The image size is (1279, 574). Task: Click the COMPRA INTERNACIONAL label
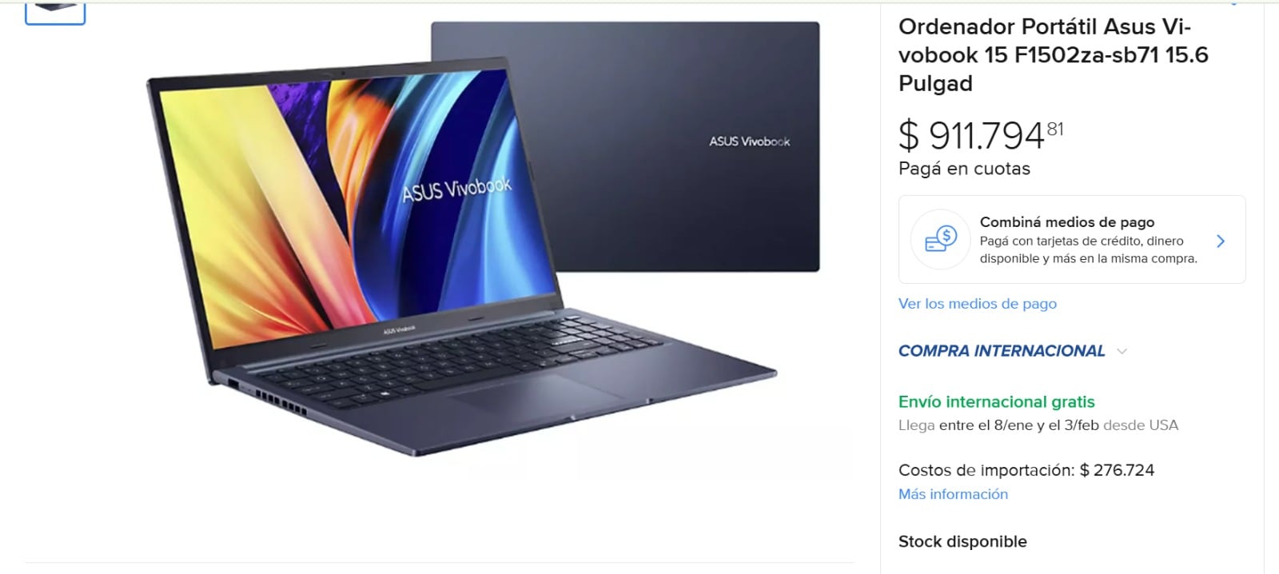tap(1002, 351)
